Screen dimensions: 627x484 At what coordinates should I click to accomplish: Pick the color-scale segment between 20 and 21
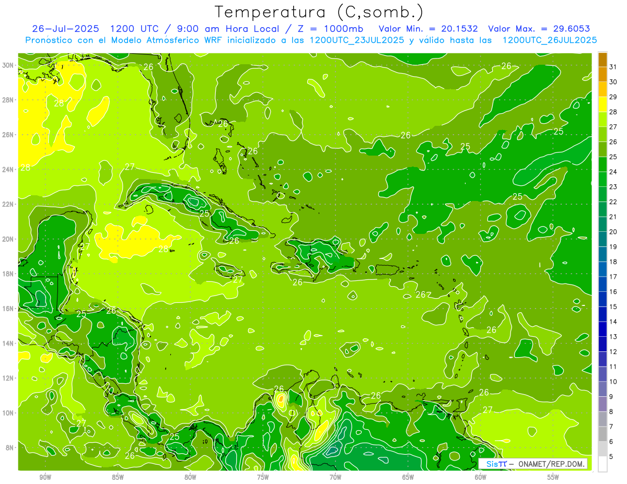[602, 224]
